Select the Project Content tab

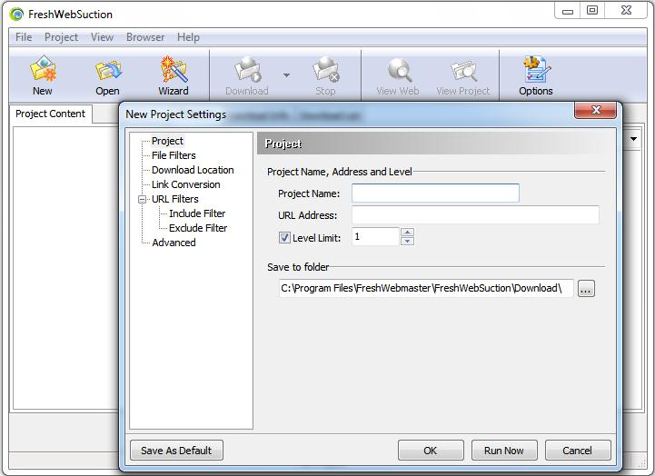[x=51, y=114]
